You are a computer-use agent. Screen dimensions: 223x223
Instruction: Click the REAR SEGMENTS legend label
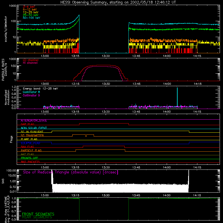[37, 217]
